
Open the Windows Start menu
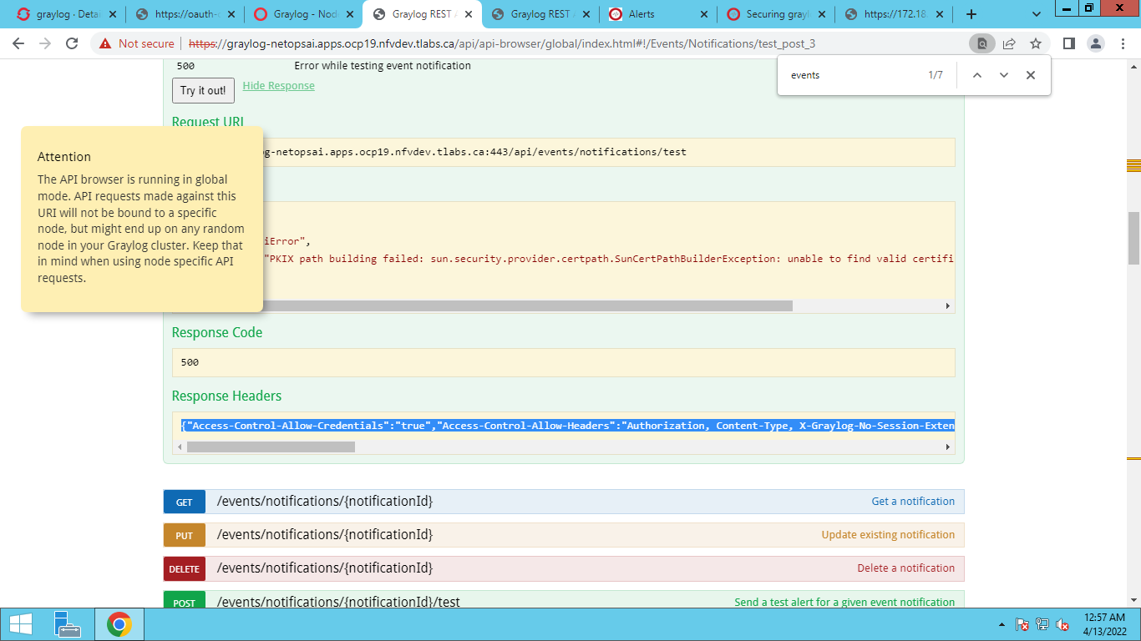[21, 623]
